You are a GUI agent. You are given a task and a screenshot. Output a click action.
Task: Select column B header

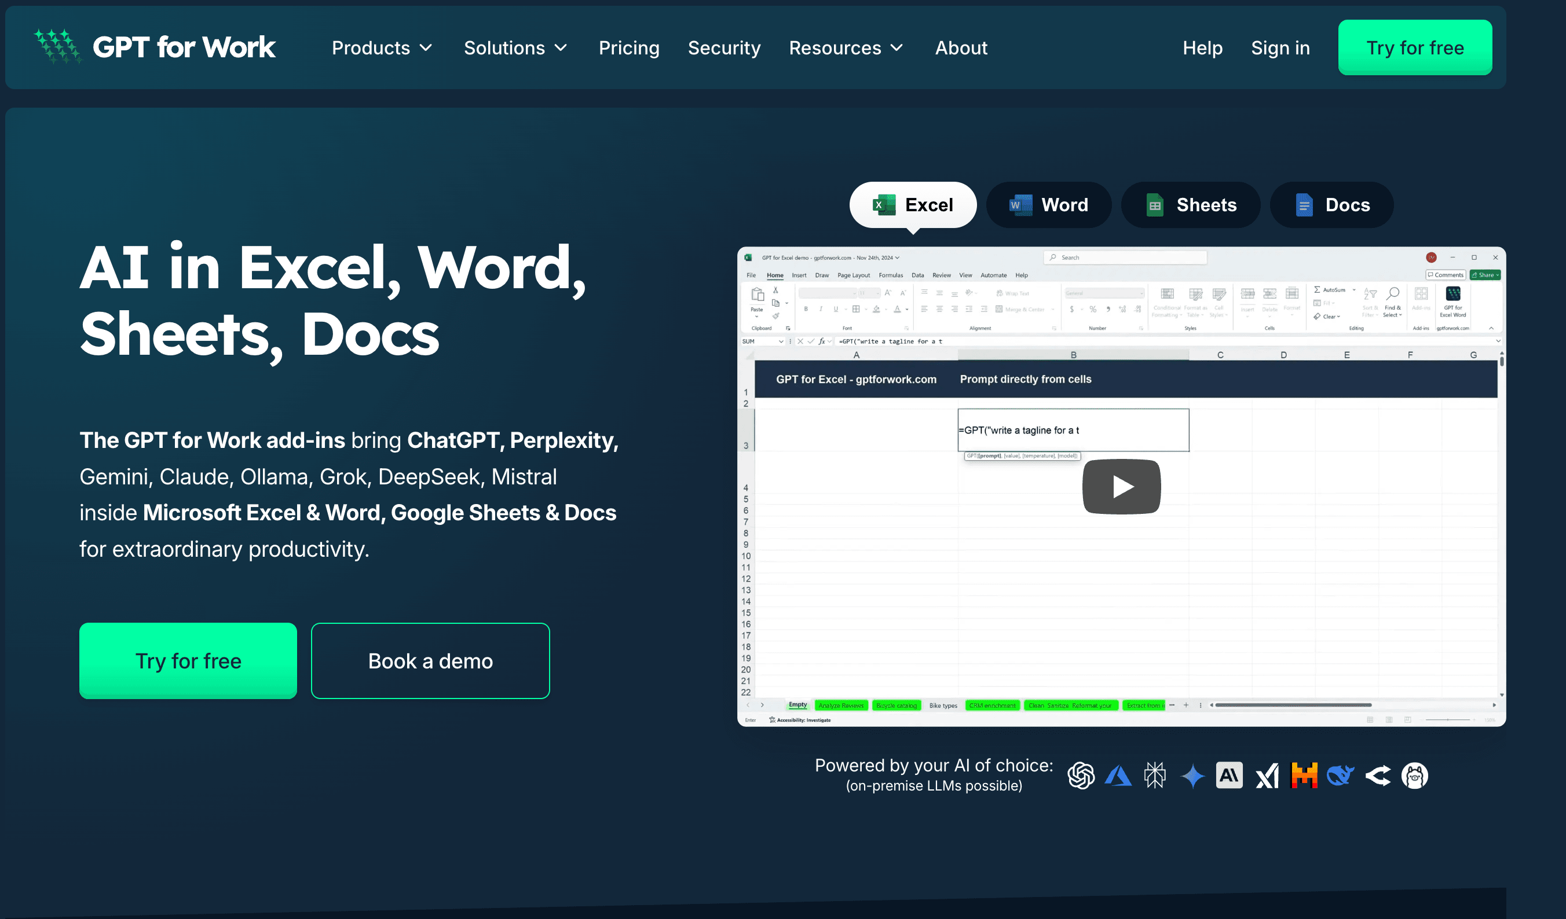1073,355
